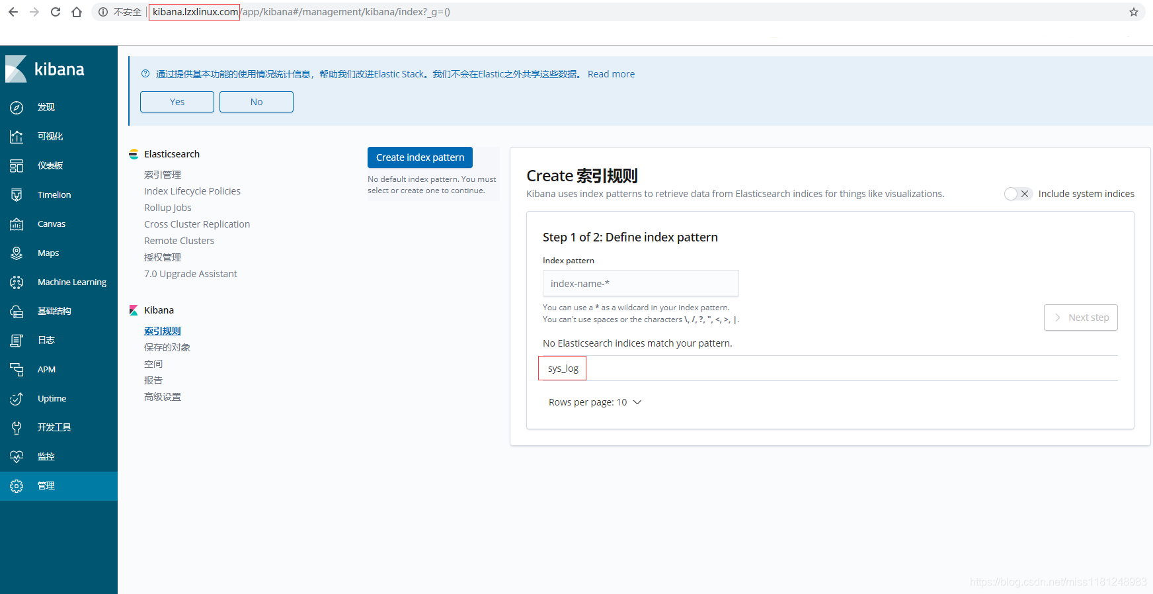Open the Infrastructure icon (基础结构)
Screen dimensions: 1153x594
[17, 311]
